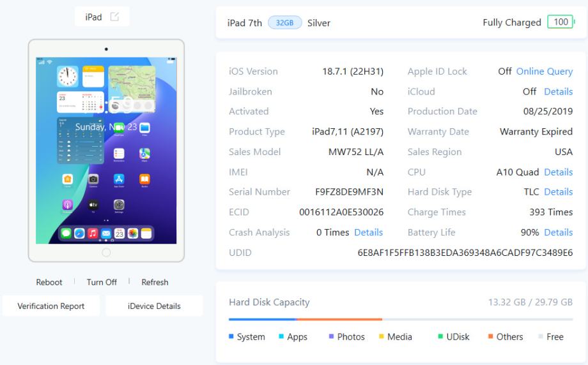Image resolution: width=588 pixels, height=365 pixels.
Task: Click the Books app icon on the iPad preview
Action: click(x=144, y=179)
